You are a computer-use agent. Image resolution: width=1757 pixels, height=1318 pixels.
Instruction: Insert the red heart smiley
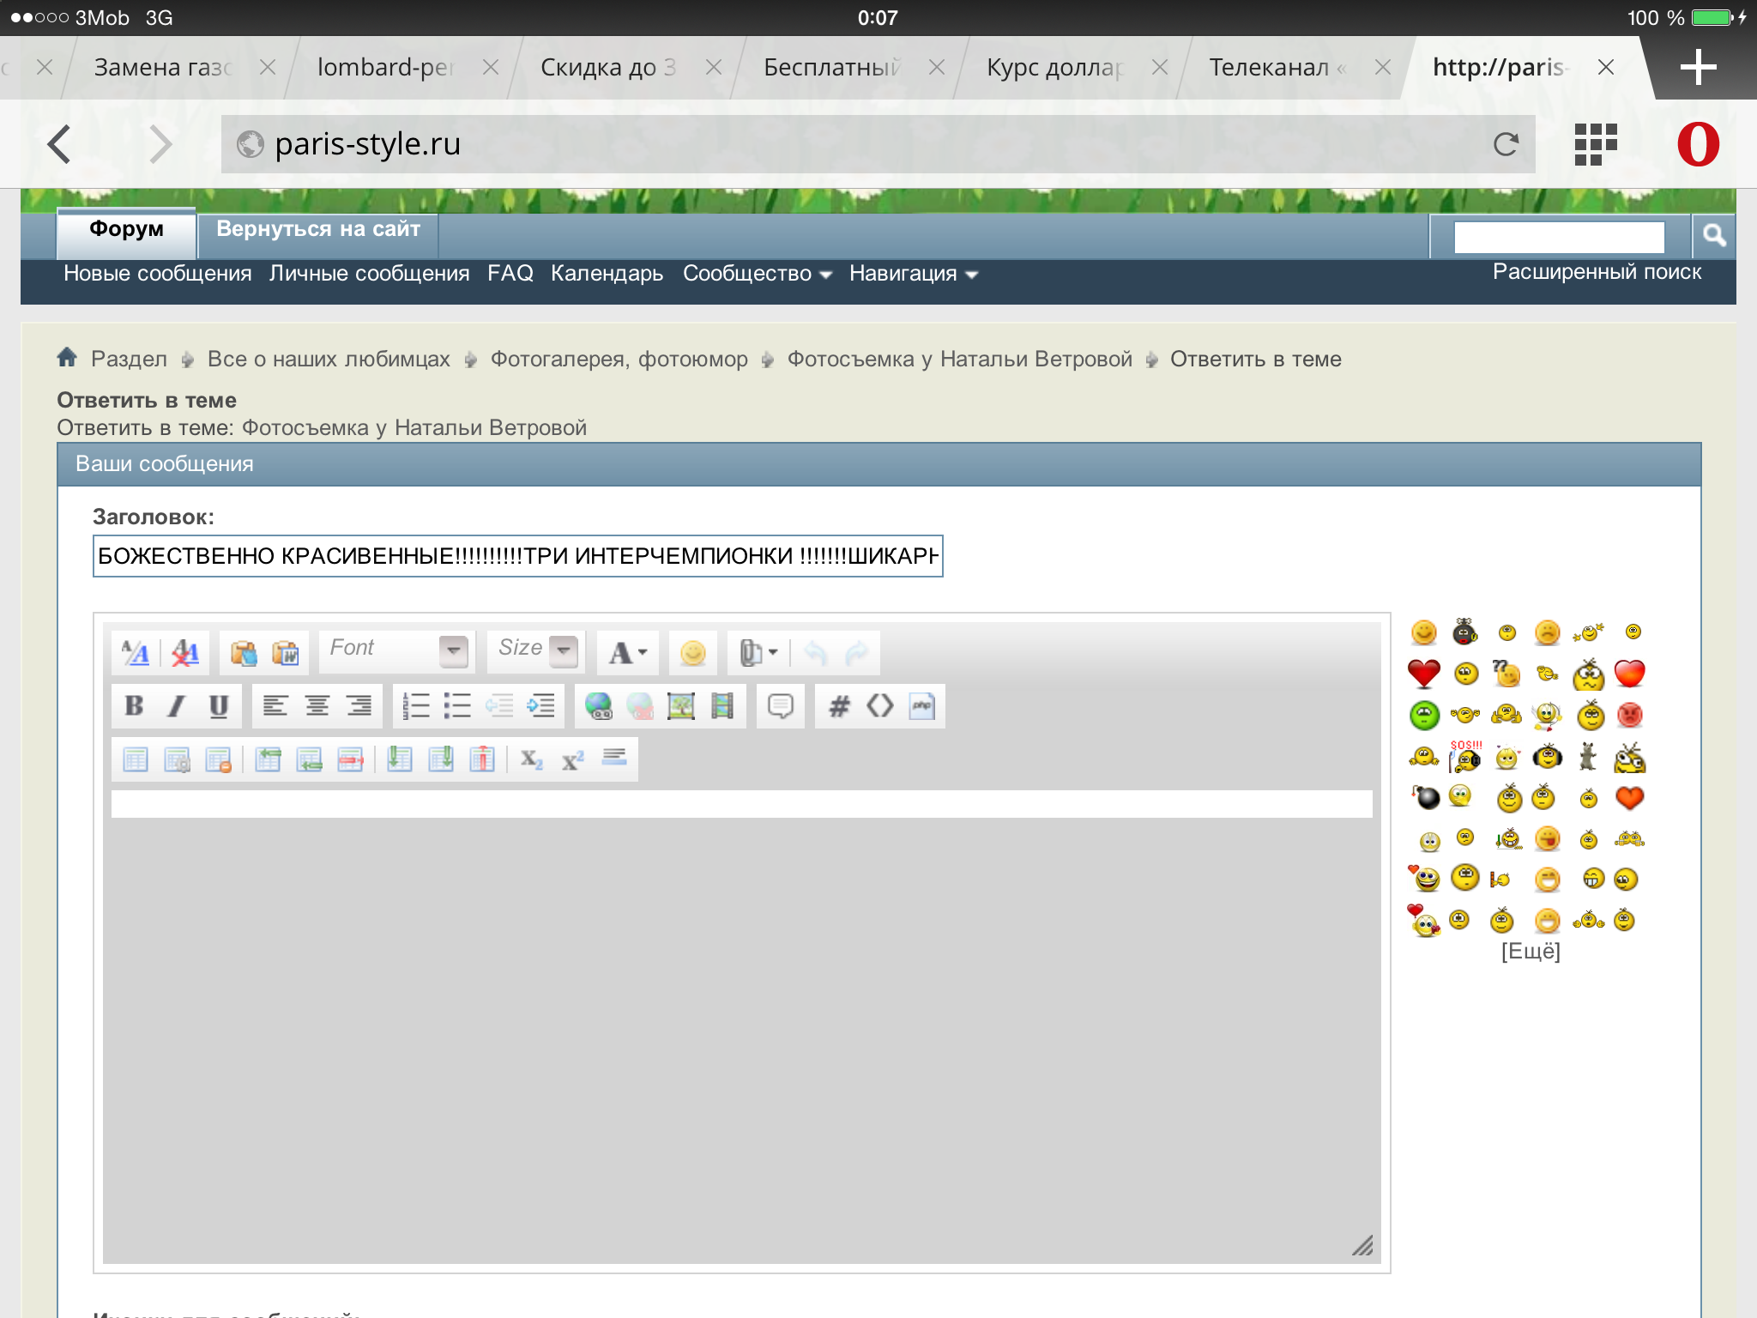[1424, 674]
